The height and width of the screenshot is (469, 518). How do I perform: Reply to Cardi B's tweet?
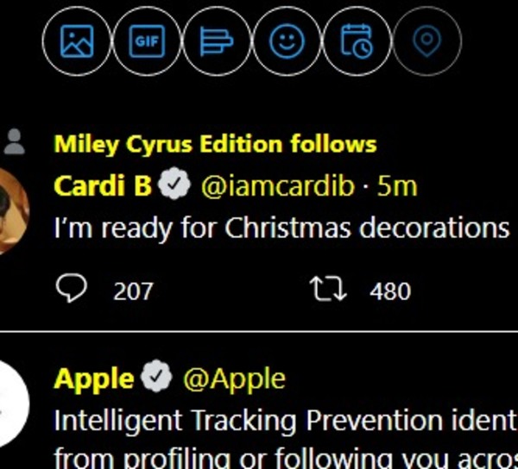tap(73, 291)
